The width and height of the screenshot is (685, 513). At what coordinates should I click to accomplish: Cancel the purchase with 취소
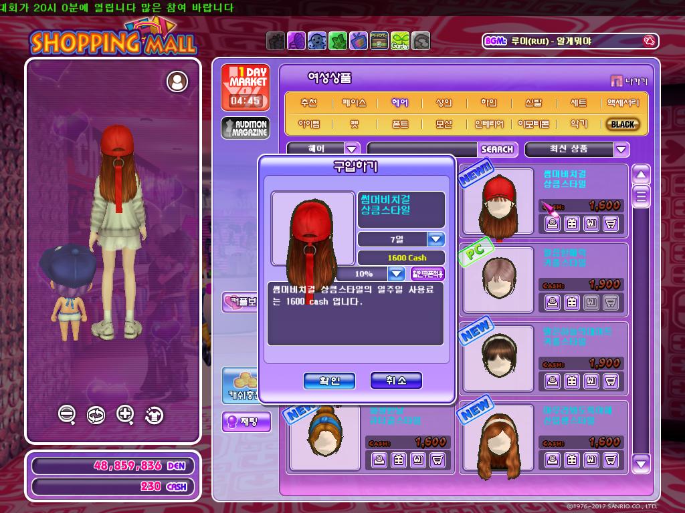point(396,380)
